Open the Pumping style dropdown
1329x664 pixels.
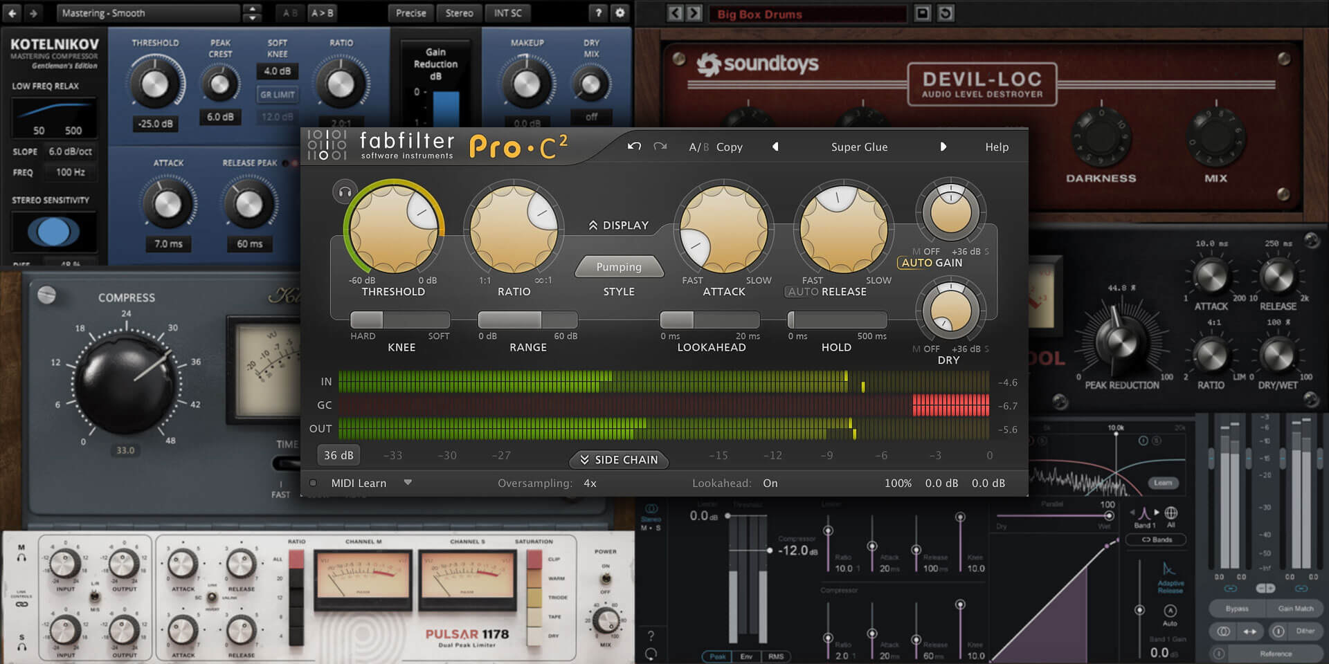coord(619,267)
